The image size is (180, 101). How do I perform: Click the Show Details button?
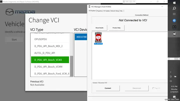tap(99, 28)
